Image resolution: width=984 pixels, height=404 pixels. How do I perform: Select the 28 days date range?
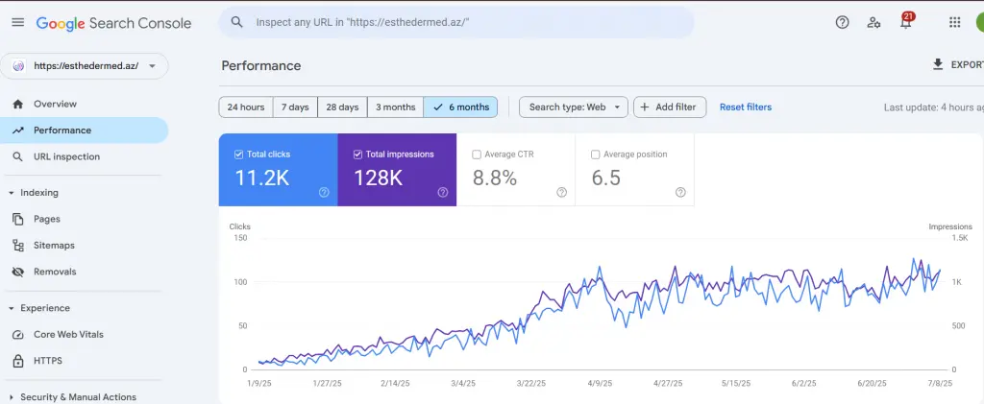tap(342, 107)
